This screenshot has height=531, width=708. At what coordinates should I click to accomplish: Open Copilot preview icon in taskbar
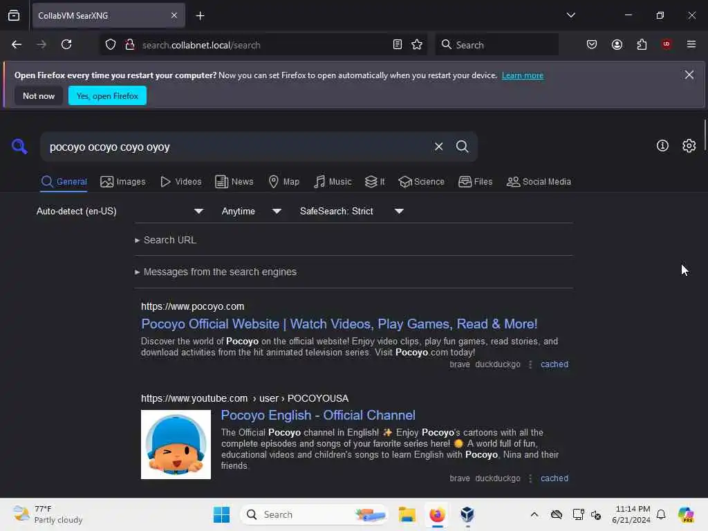point(685,514)
